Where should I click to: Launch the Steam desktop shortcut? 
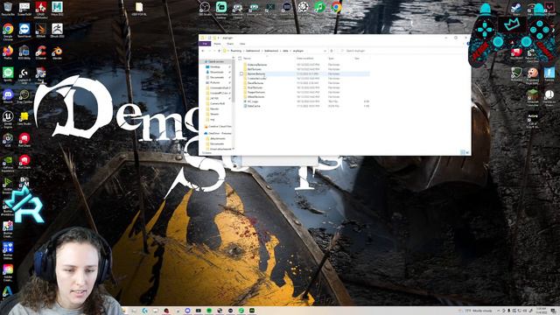516,9
